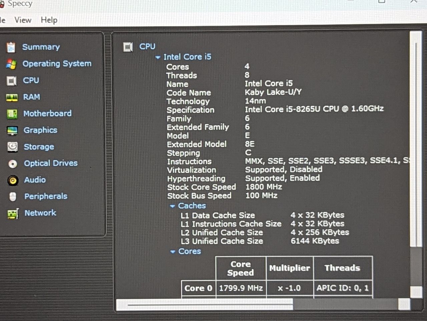Screen dimensions: 427x321
Task: Open the Help menu
Action: tap(49, 20)
